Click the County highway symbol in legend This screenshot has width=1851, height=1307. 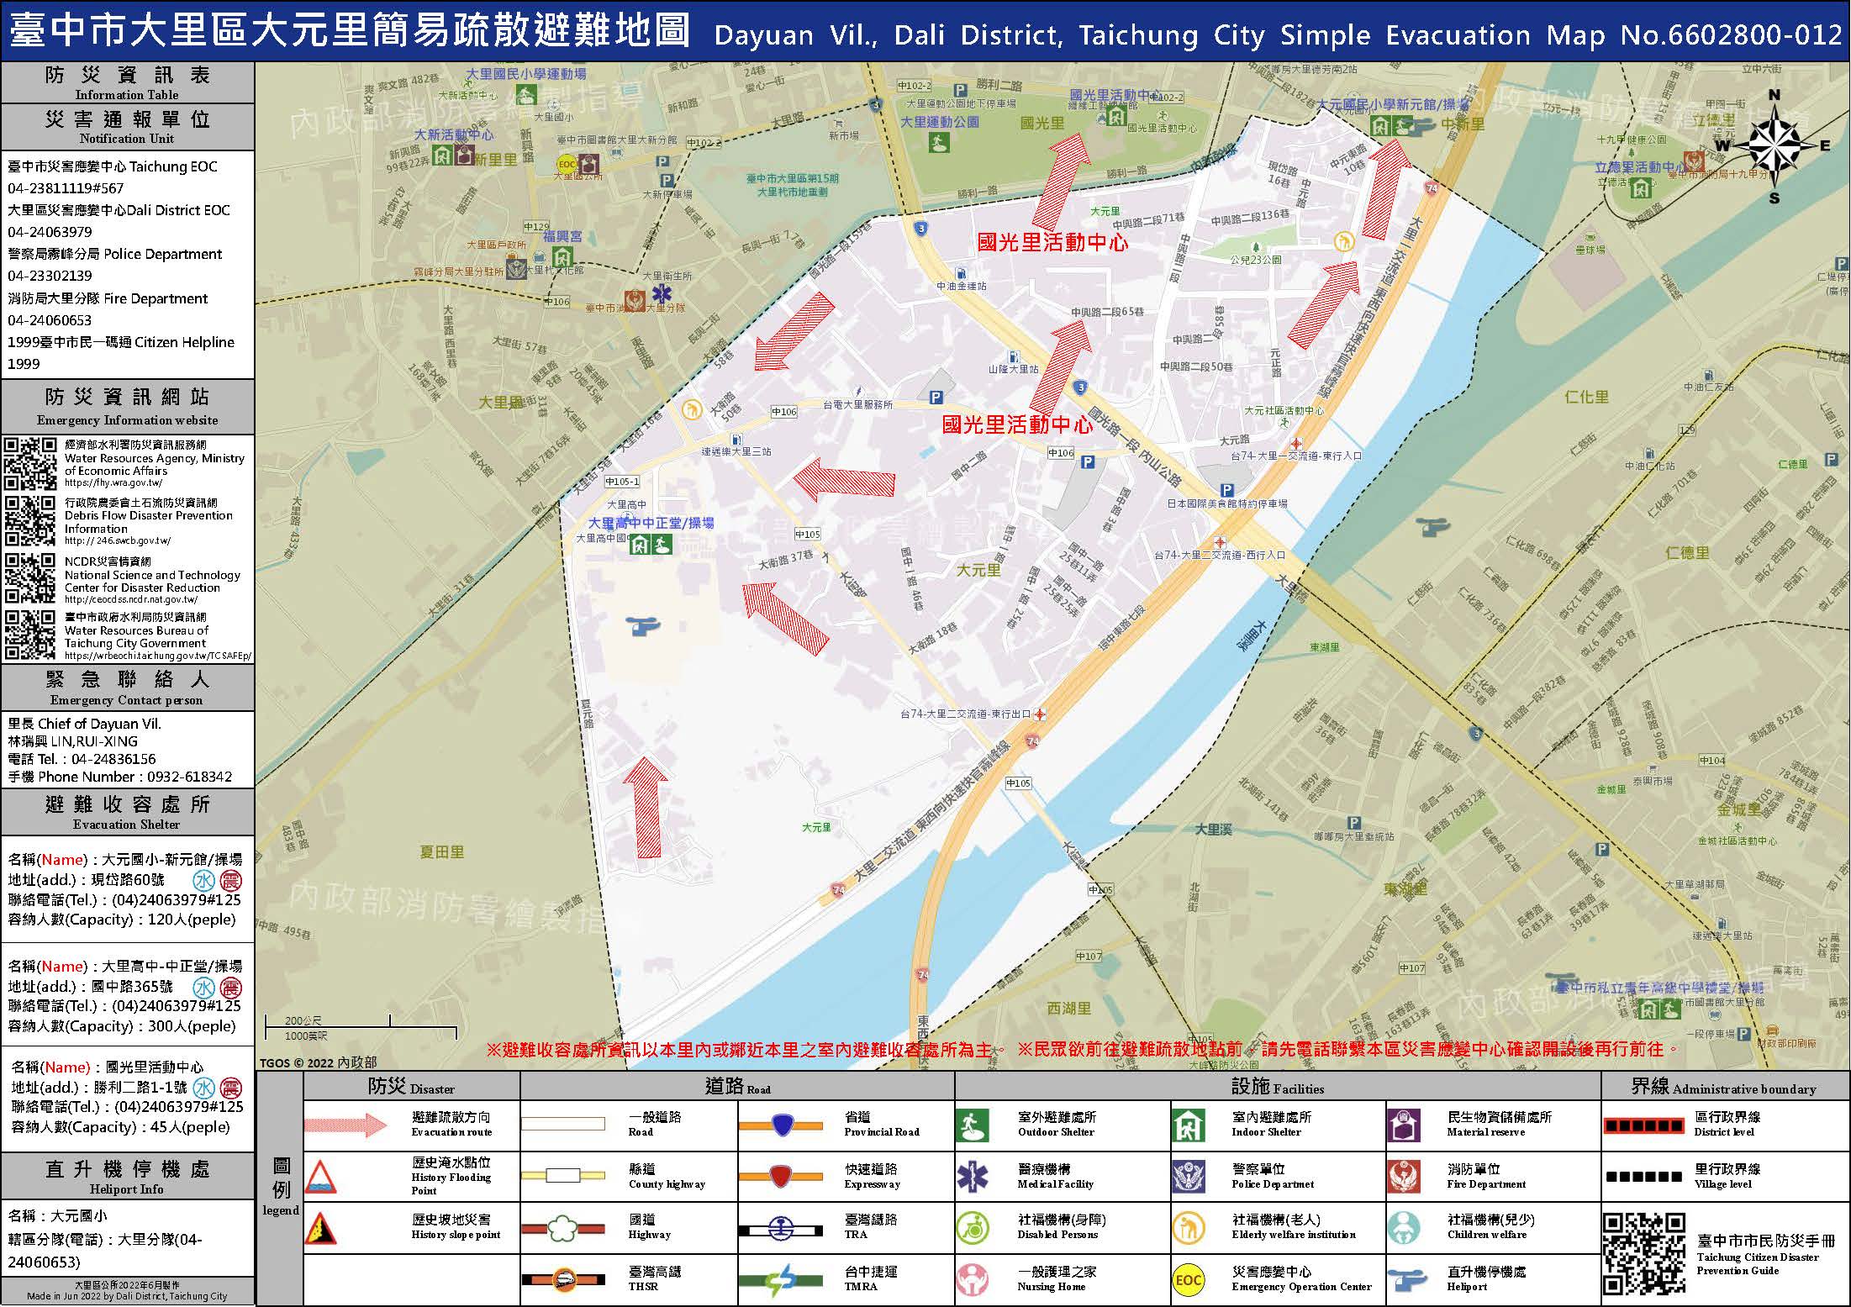562,1175
